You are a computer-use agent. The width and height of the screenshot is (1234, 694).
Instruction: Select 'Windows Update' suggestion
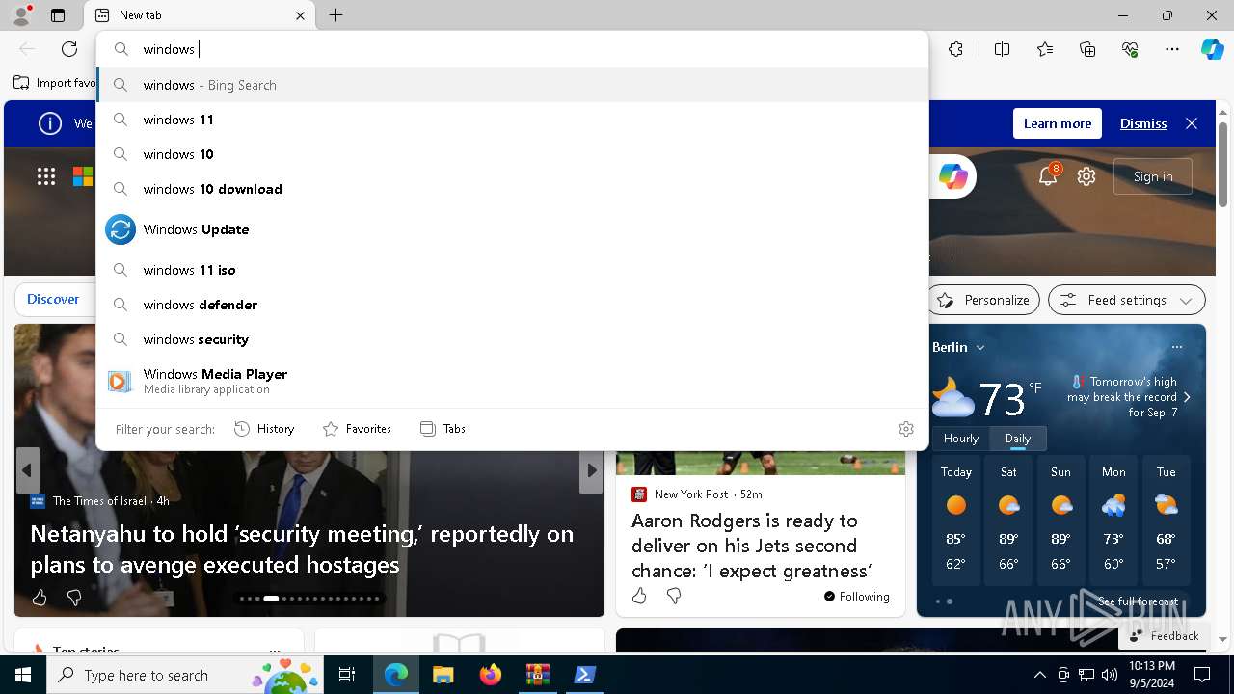pos(513,229)
